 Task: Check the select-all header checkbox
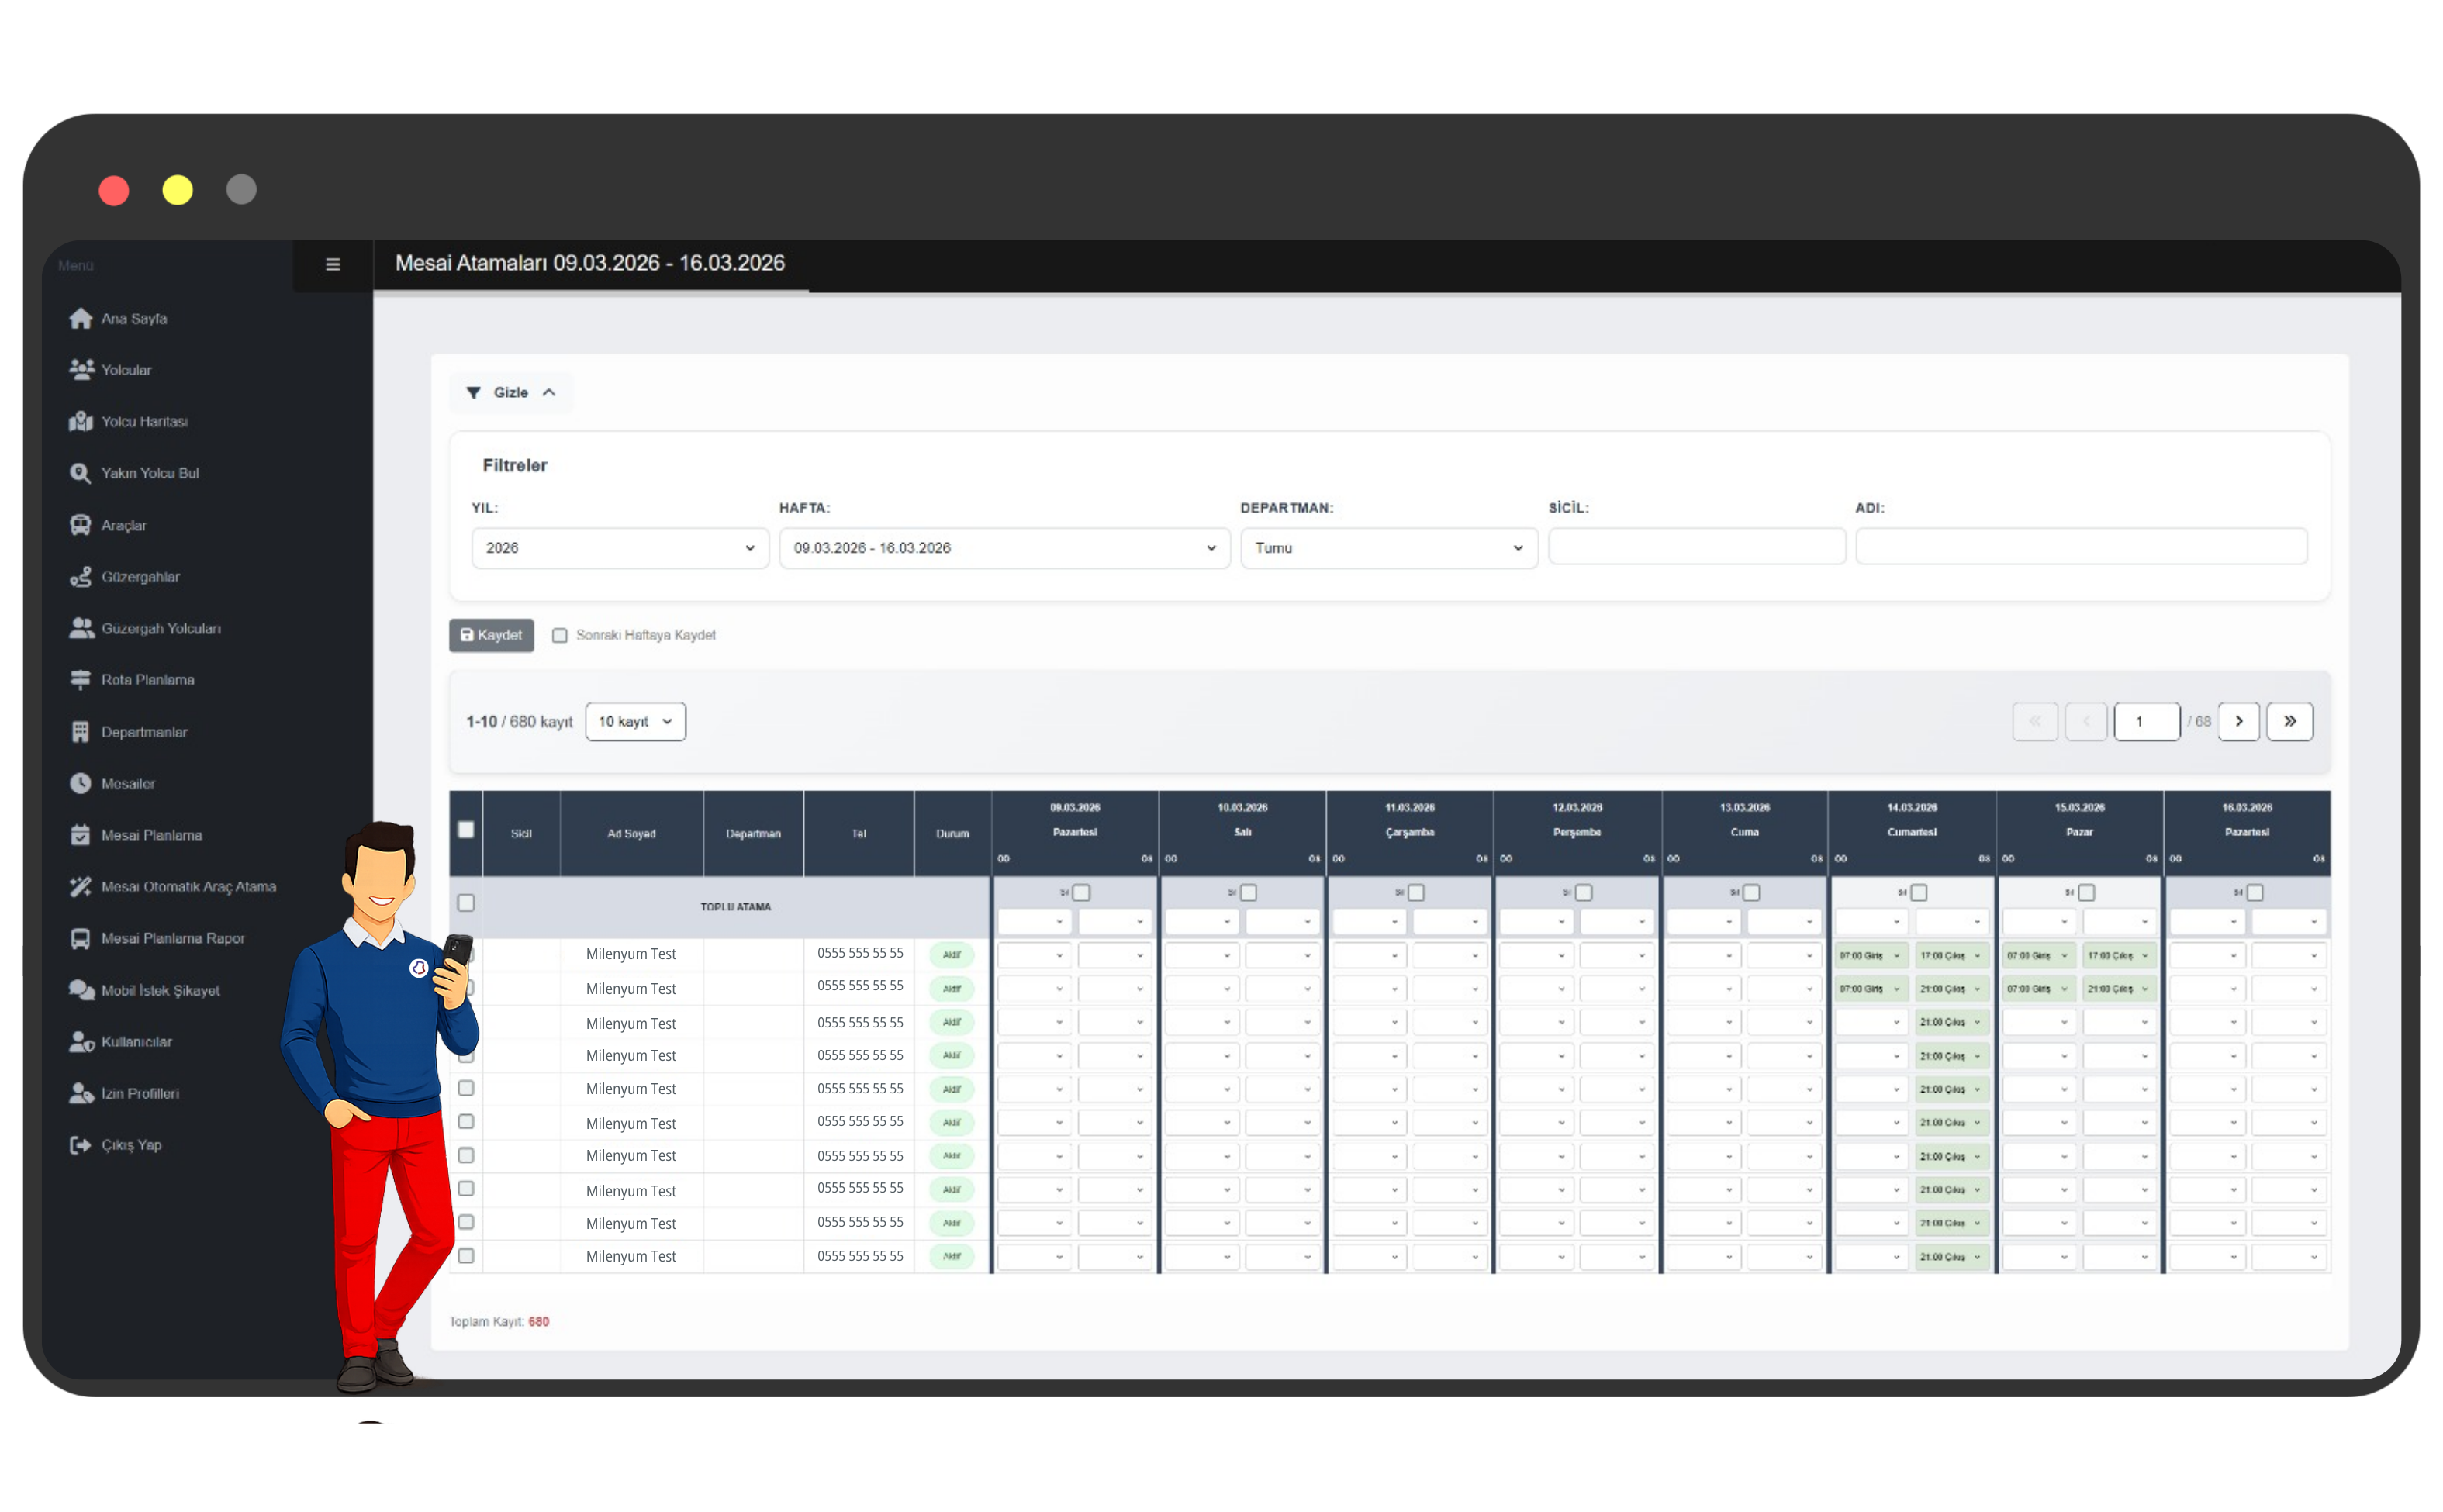pos(466,830)
